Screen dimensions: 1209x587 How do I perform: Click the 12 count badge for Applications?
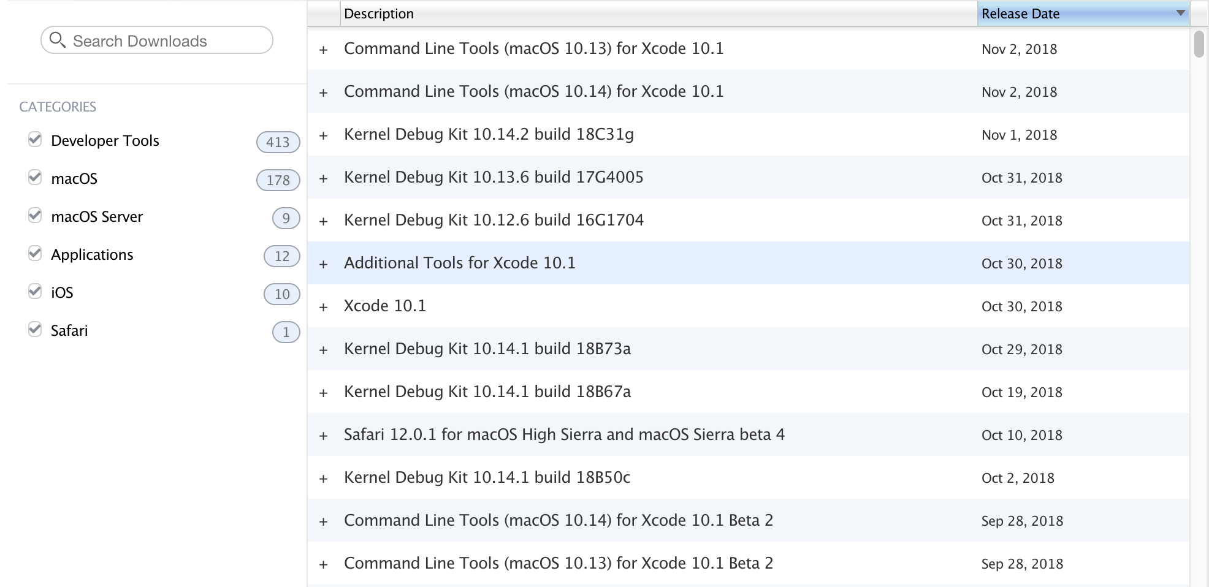point(282,256)
